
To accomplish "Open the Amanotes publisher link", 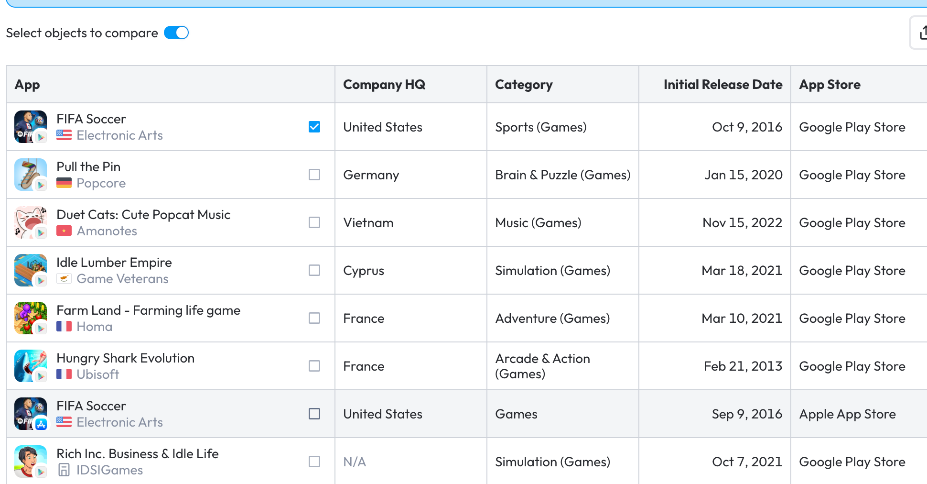I will (107, 231).
